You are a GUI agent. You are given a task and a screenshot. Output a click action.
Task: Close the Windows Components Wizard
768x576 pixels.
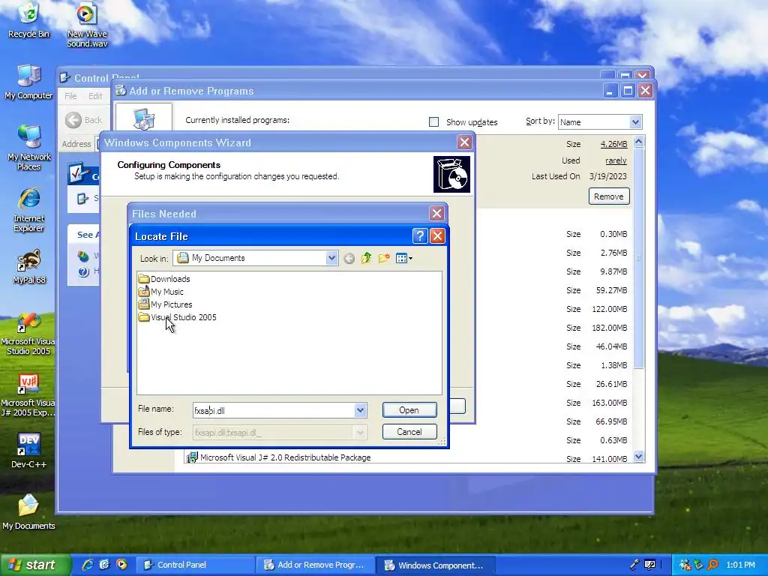[x=464, y=142]
